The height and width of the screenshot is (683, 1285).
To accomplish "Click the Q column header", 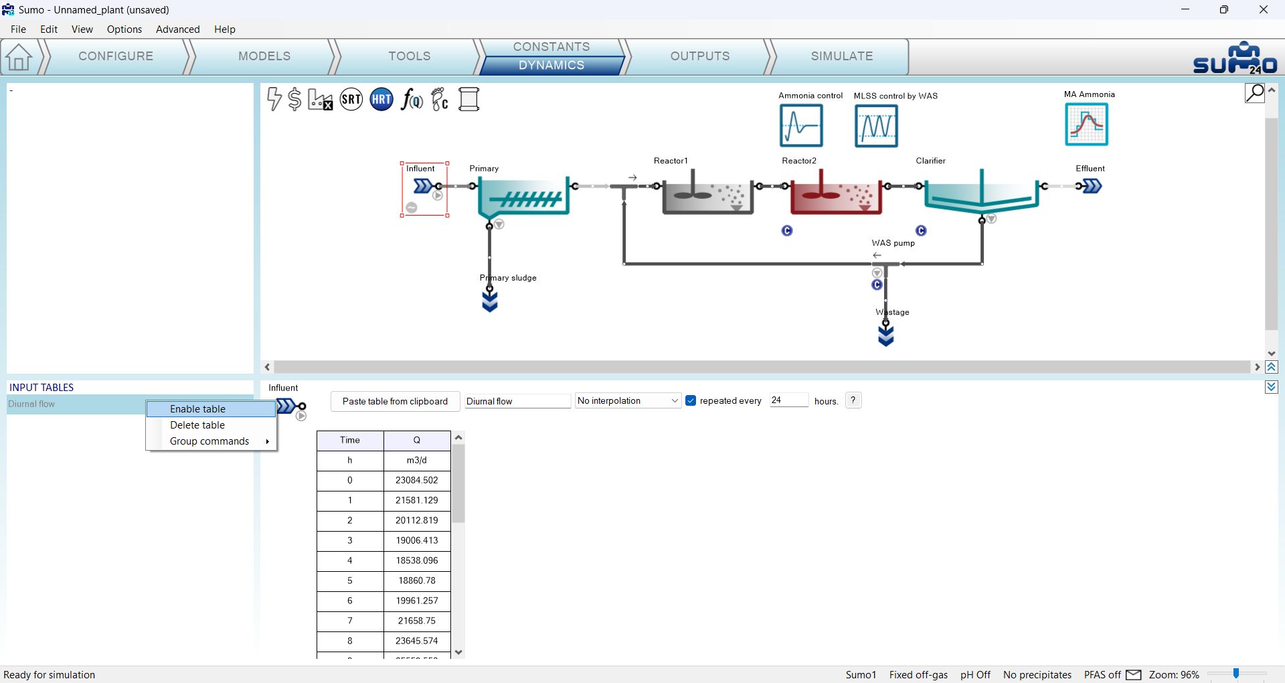I will pyautogui.click(x=417, y=440).
